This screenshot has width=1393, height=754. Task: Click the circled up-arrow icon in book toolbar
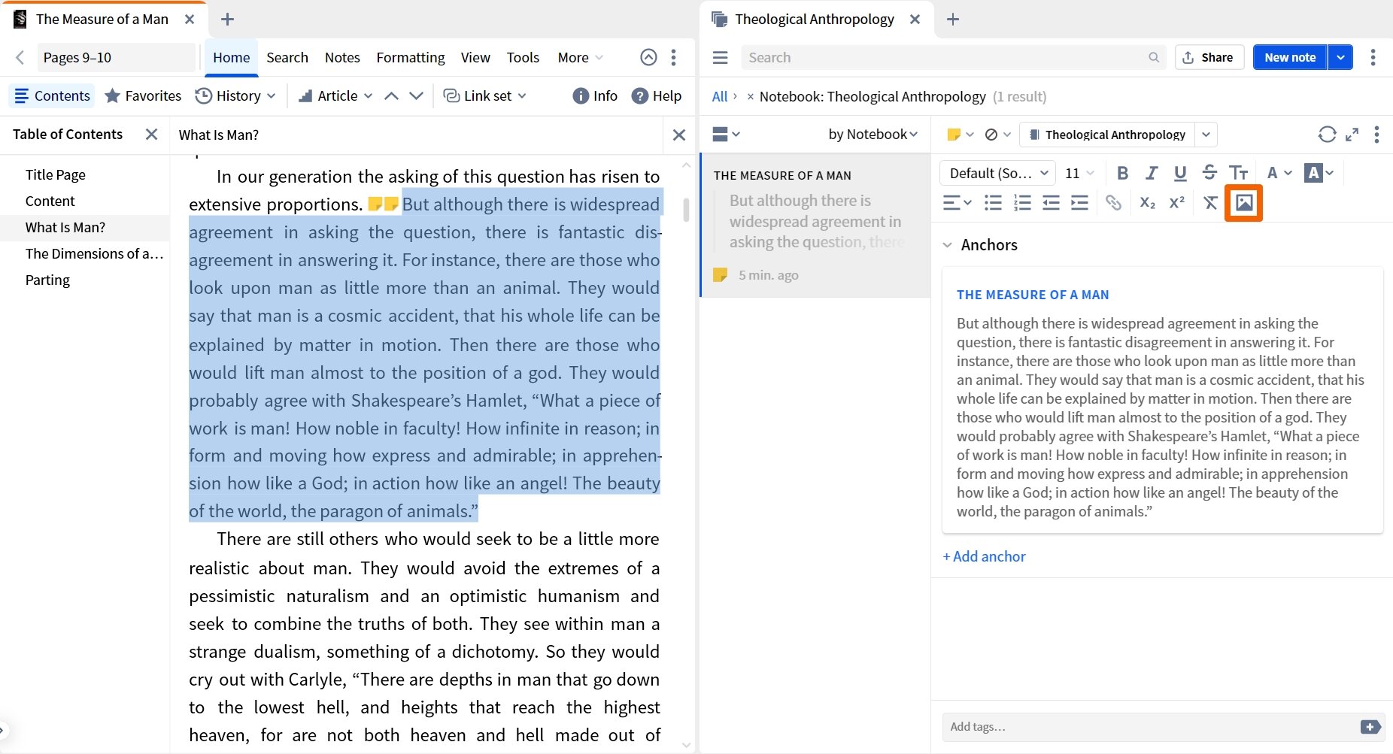click(648, 57)
